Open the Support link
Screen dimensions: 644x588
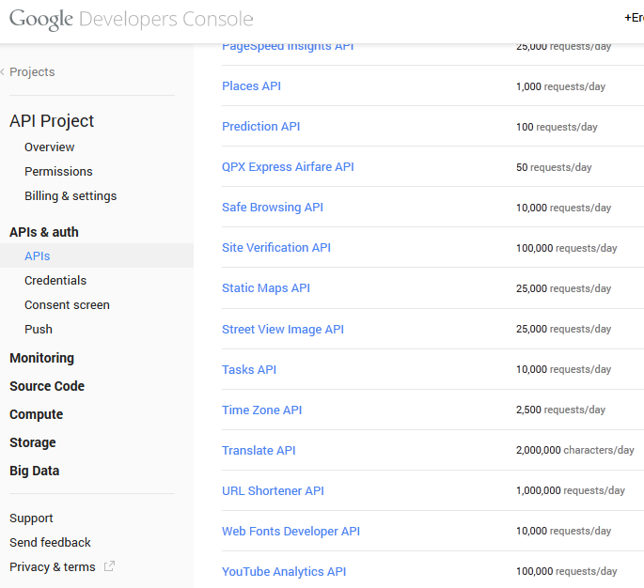tap(31, 518)
